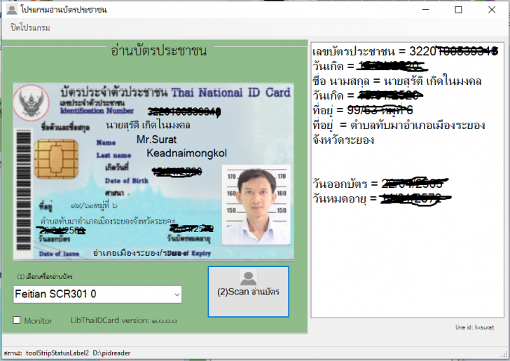510x361 pixels.
Task: Click the gold chip on the ID card
Action: pyautogui.click(x=56, y=159)
